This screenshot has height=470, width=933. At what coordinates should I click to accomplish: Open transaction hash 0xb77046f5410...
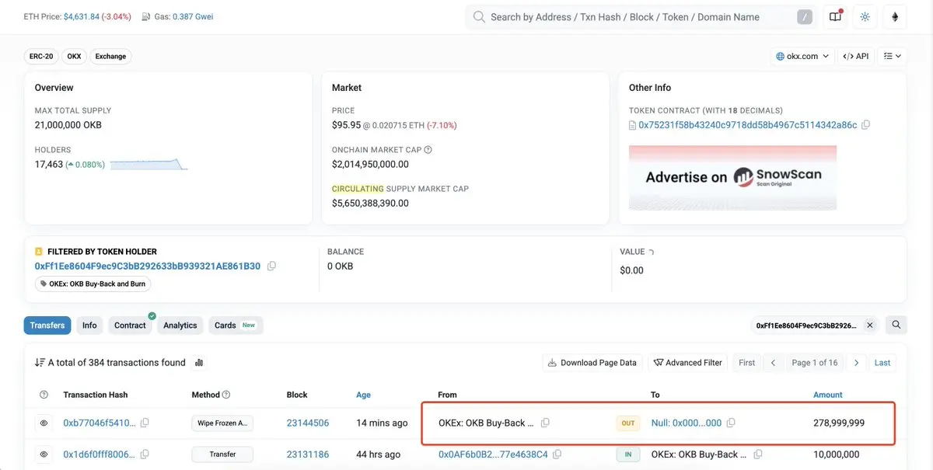pyautogui.click(x=100, y=423)
